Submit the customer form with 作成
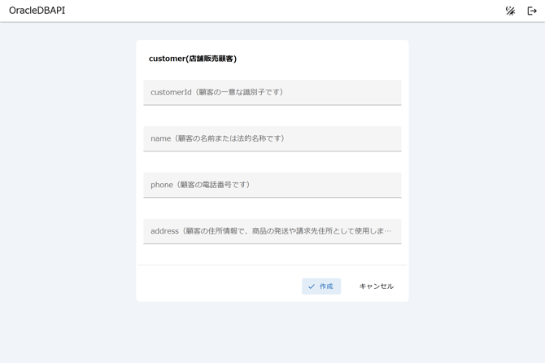 pos(321,286)
